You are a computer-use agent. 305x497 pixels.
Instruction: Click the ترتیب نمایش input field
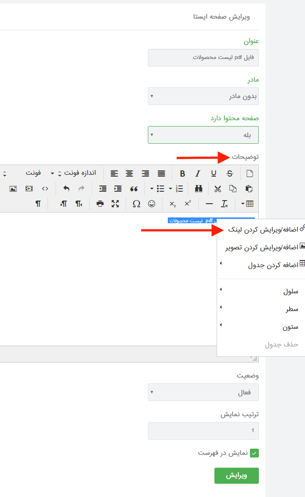click(203, 431)
